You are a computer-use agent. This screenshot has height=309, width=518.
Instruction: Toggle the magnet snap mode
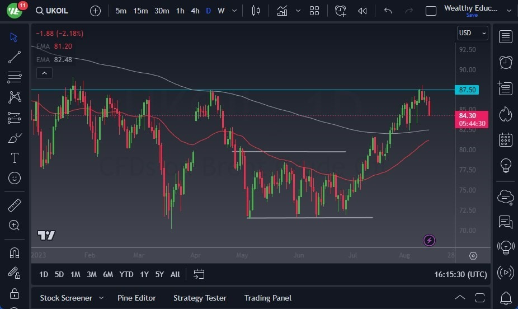point(15,253)
